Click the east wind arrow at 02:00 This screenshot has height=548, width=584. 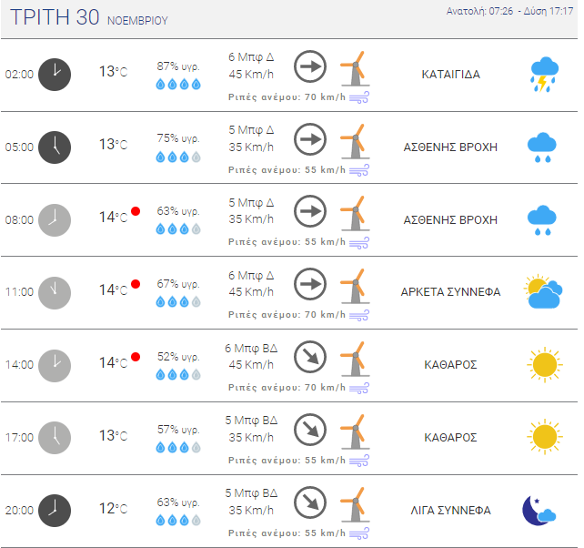(x=310, y=66)
